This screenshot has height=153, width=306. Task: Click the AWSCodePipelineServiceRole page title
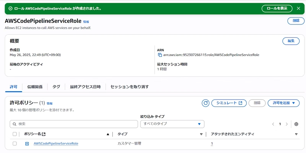click(43, 21)
